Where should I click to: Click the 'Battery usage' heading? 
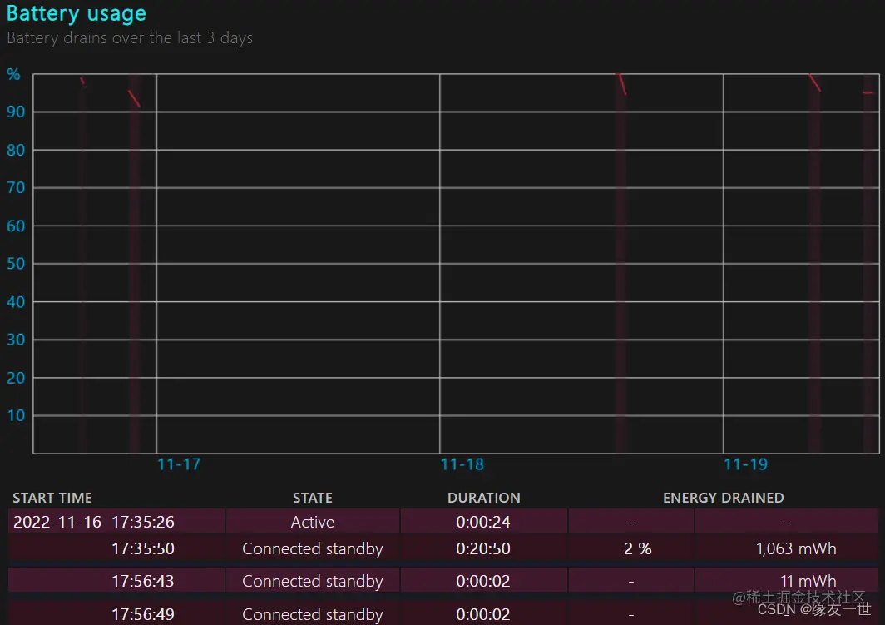point(77,13)
